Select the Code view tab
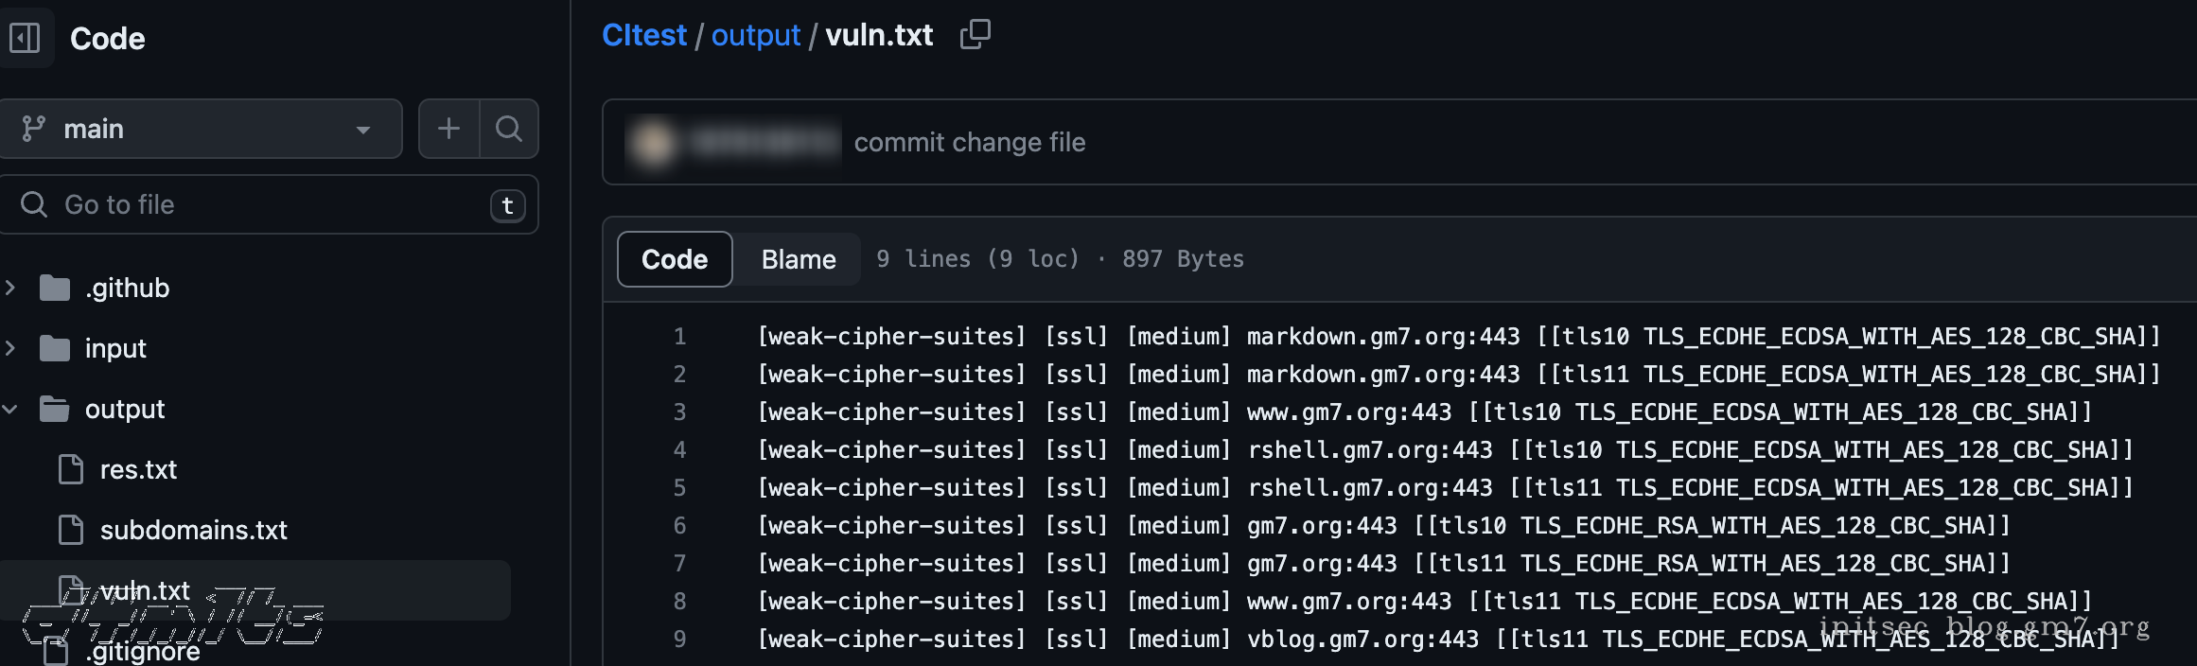 click(x=675, y=259)
